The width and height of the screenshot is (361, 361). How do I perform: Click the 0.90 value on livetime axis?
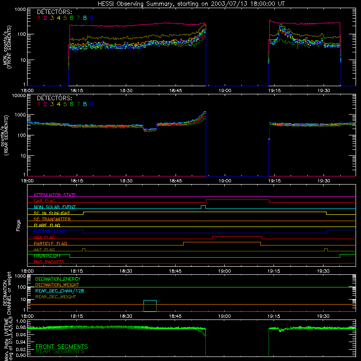pos(21,355)
